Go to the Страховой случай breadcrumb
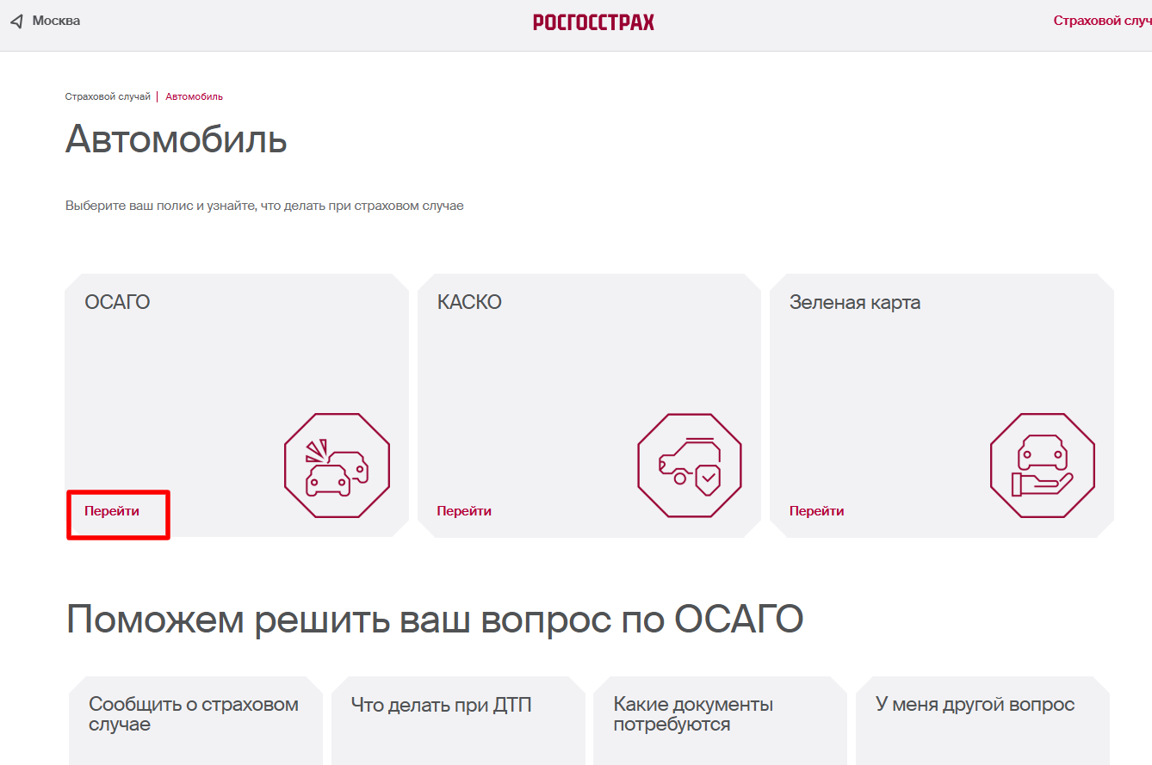 (108, 96)
